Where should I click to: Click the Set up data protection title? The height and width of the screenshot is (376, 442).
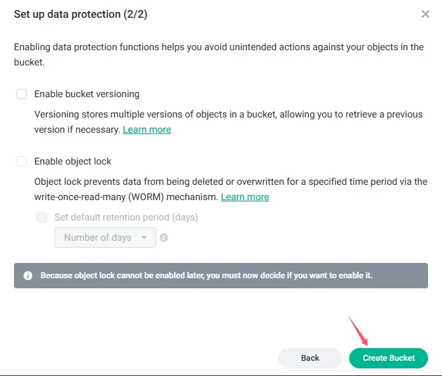tap(80, 14)
